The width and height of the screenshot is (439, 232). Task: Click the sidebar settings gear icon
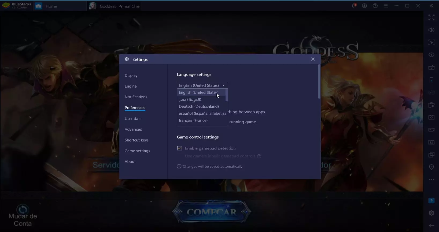[x=431, y=213]
